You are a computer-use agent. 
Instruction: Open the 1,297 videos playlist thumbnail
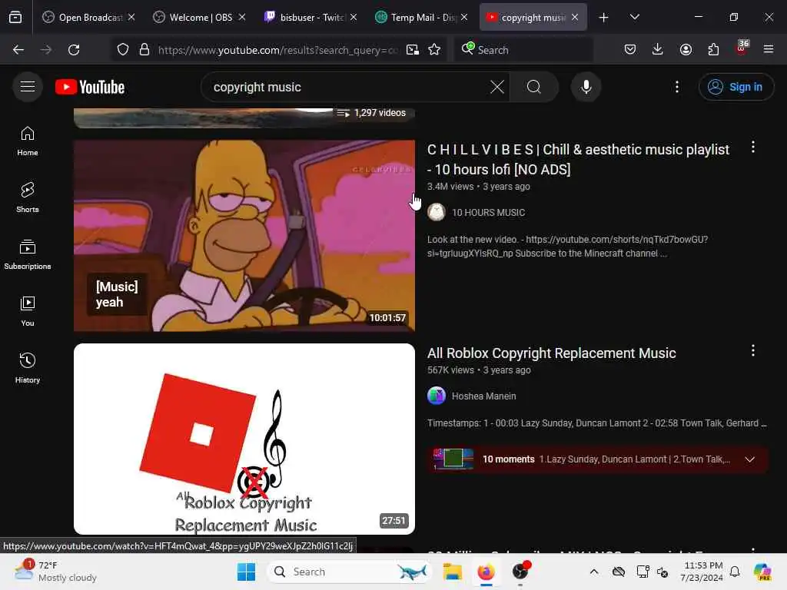(244, 118)
